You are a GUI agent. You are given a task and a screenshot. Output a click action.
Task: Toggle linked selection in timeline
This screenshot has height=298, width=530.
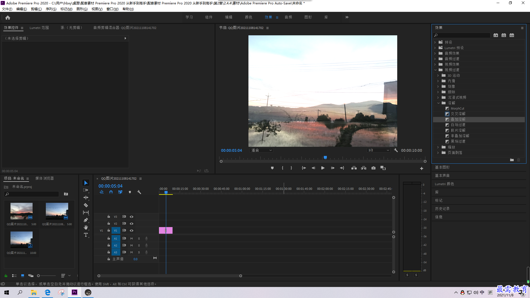[x=120, y=192]
